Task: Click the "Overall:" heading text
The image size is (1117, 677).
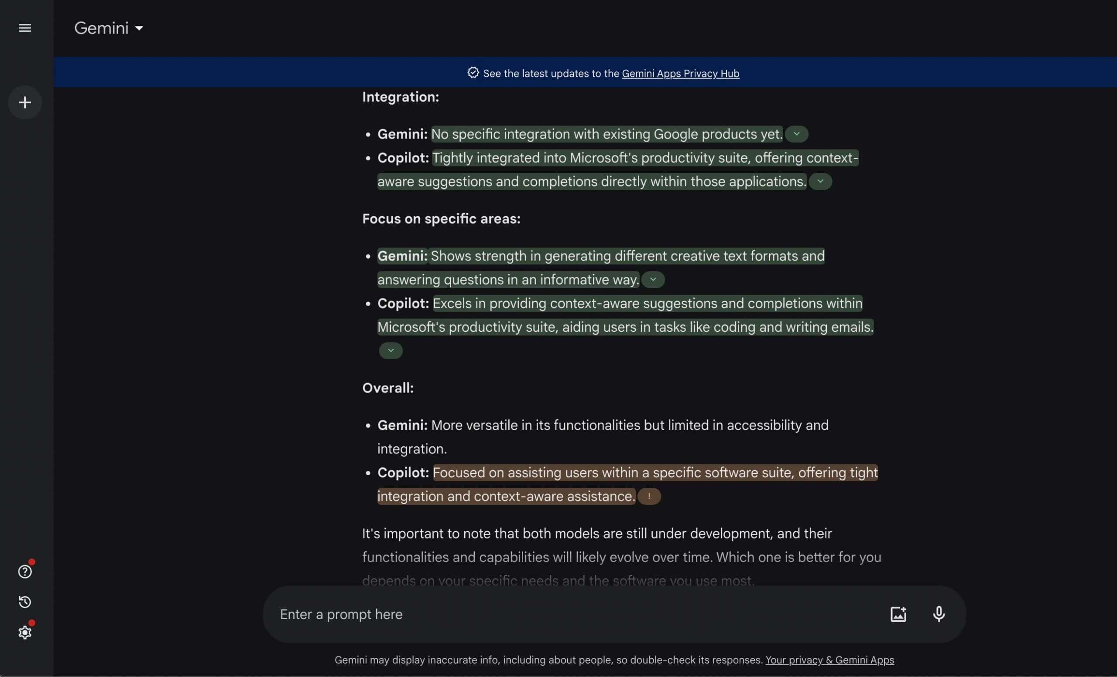Action: (387, 388)
